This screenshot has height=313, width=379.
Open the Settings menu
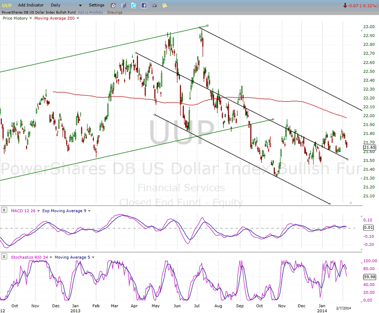coord(96,5)
